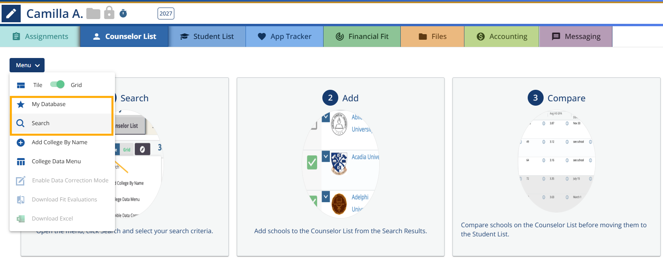The image size is (663, 259).
Task: Check the green checkbox beside Acadia University
Action: pyautogui.click(x=312, y=162)
